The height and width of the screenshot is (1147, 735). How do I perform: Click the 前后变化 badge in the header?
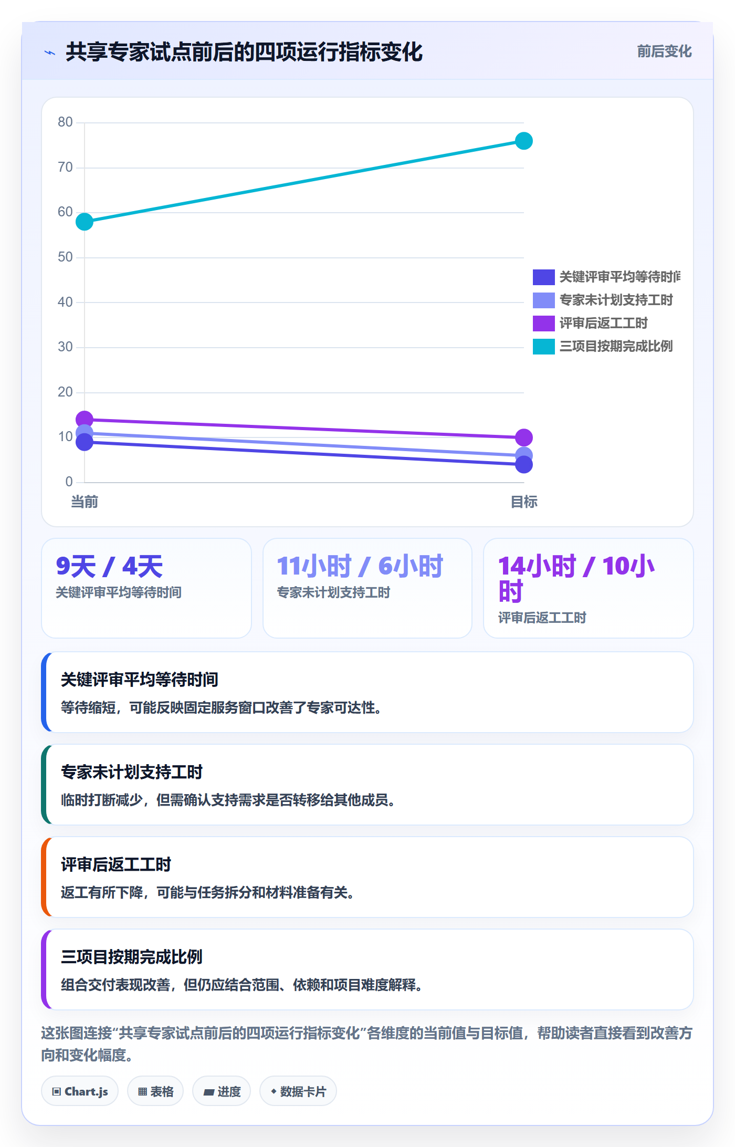(x=664, y=51)
